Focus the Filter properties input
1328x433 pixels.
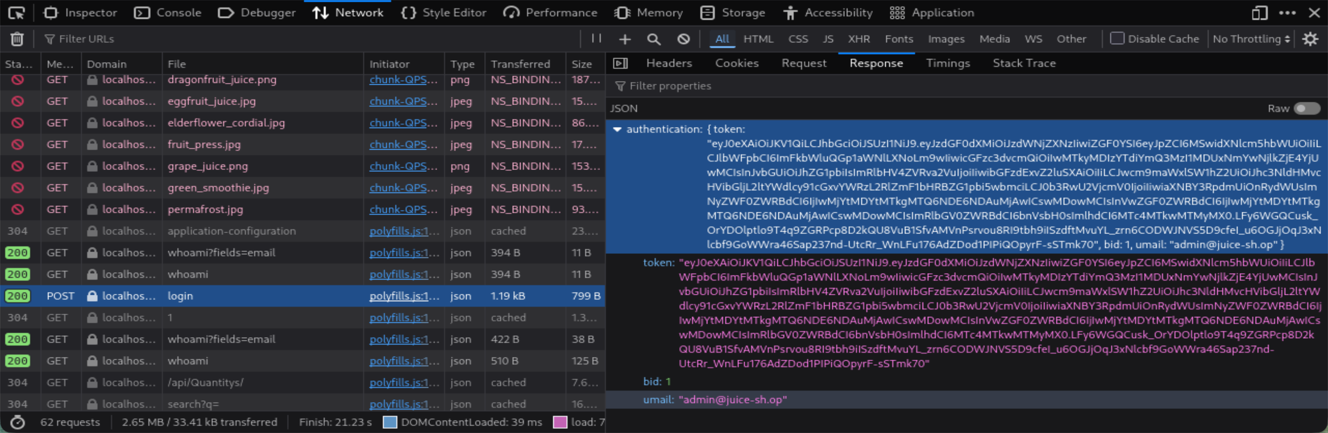pos(966,86)
